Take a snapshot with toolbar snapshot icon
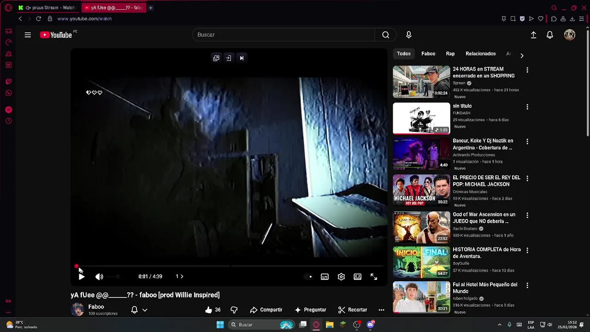590x332 pixels. coord(513,19)
